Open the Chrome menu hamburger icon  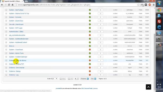(x=154, y=5)
